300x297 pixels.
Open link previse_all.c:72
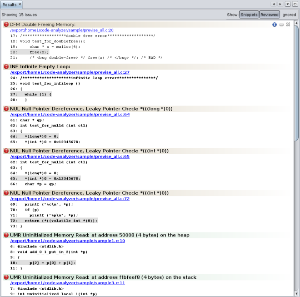70,199
